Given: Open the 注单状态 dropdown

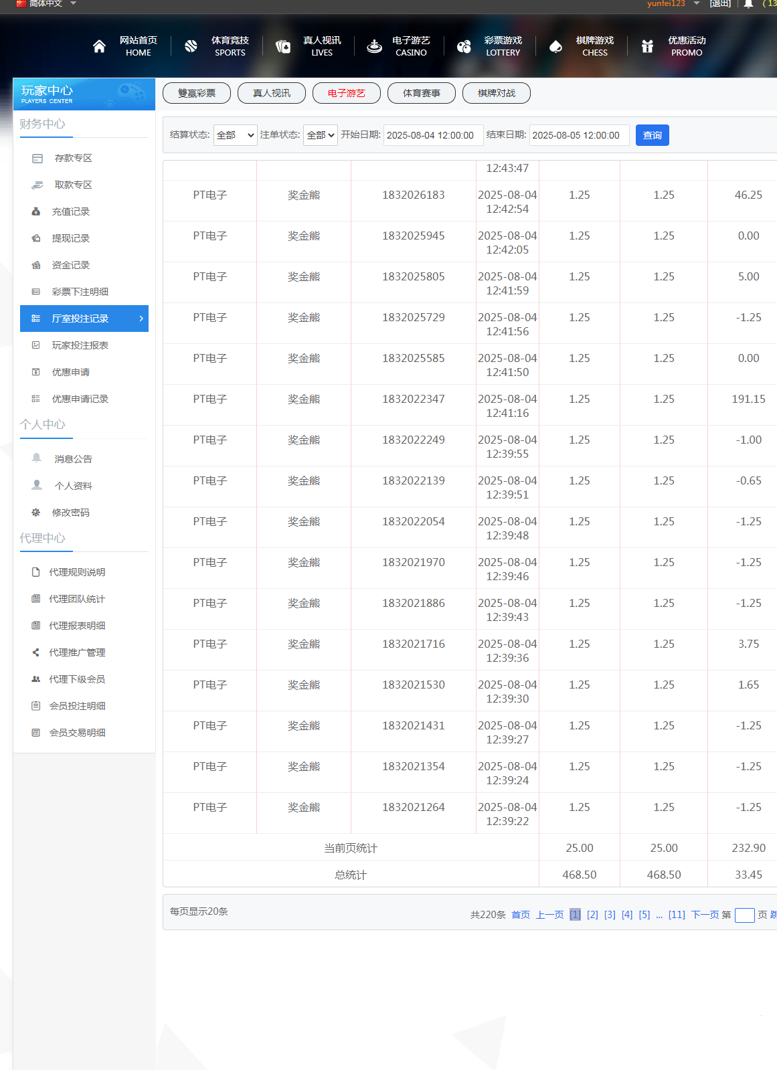Looking at the screenshot, I should pos(321,135).
